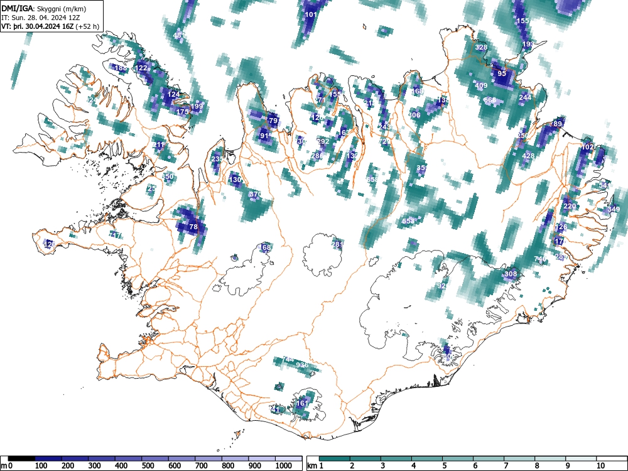Click the 'km' unit label of the legend
Viewport: 628px width, 471px height.
point(312,466)
